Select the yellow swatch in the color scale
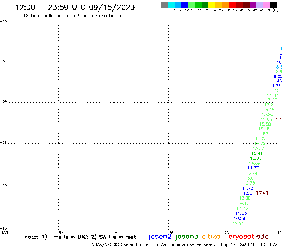Viewport: 282px width, 248px height. click(x=212, y=5)
